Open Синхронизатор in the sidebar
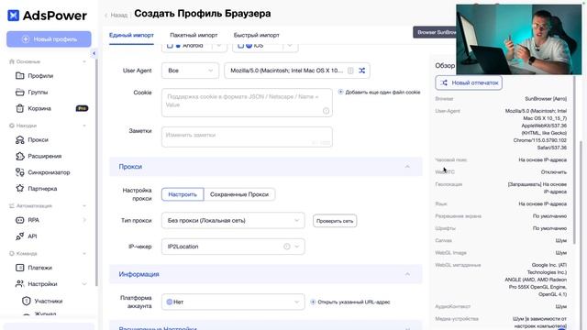This screenshot has width=587, height=330. [49, 172]
